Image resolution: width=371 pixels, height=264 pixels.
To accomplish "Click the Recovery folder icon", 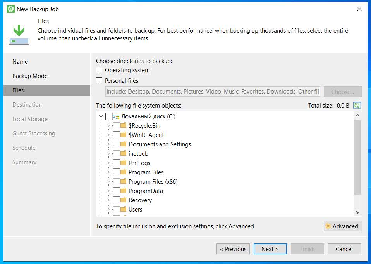I will pyautogui.click(x=123, y=200).
